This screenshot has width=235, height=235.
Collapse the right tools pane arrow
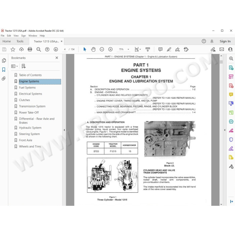[x=225, y=130]
